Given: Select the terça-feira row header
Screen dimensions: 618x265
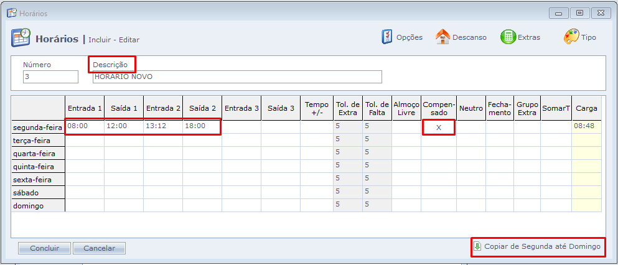Looking at the screenshot, I should click(x=38, y=141).
